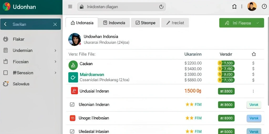Click the reload icon in search bar
The height and width of the screenshot is (134, 269).
pos(161,7)
